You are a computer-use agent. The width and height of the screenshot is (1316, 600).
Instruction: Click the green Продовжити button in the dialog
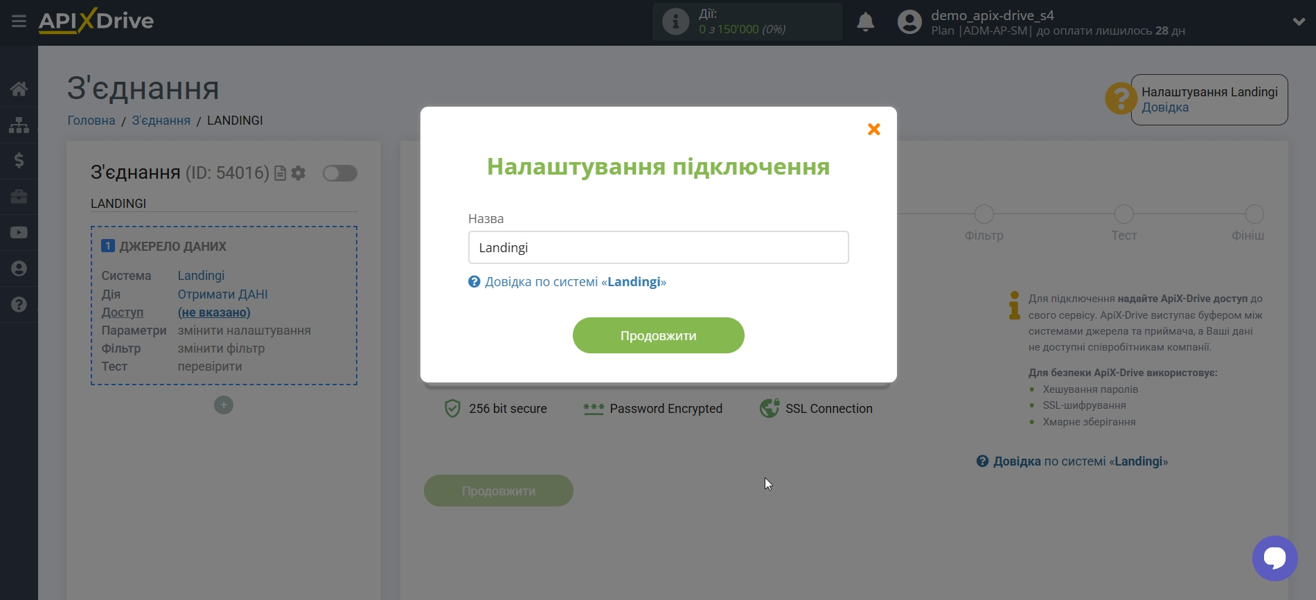point(658,335)
